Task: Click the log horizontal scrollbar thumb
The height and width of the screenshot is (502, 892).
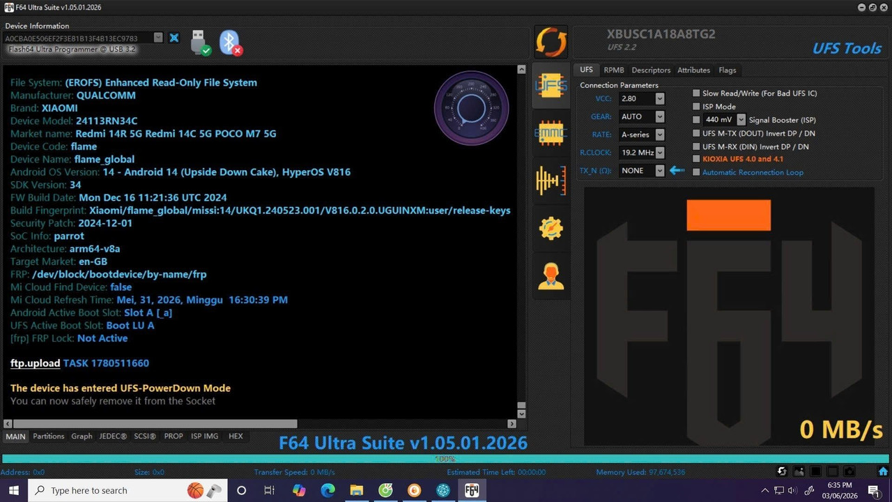Action: [x=155, y=423]
